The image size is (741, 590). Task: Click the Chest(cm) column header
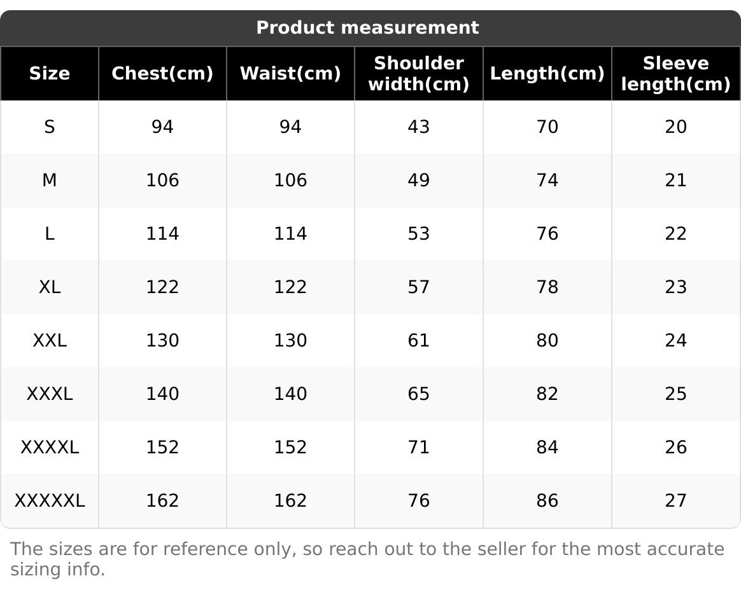pyautogui.click(x=162, y=74)
